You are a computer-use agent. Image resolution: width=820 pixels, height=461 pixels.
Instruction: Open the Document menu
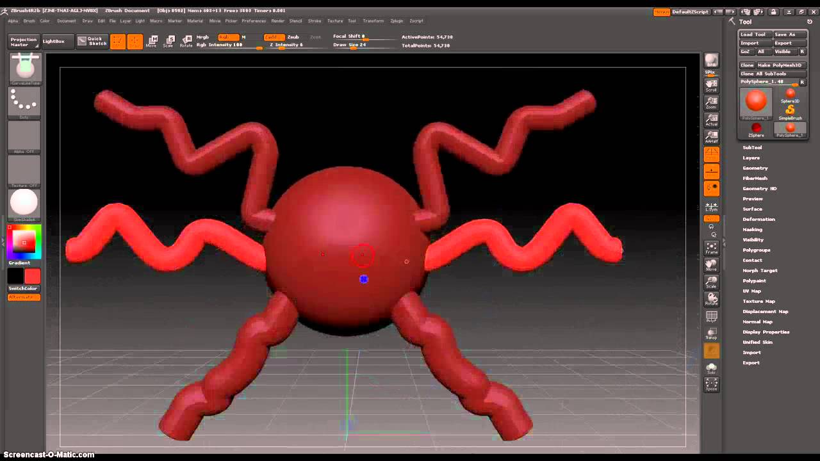(x=66, y=21)
